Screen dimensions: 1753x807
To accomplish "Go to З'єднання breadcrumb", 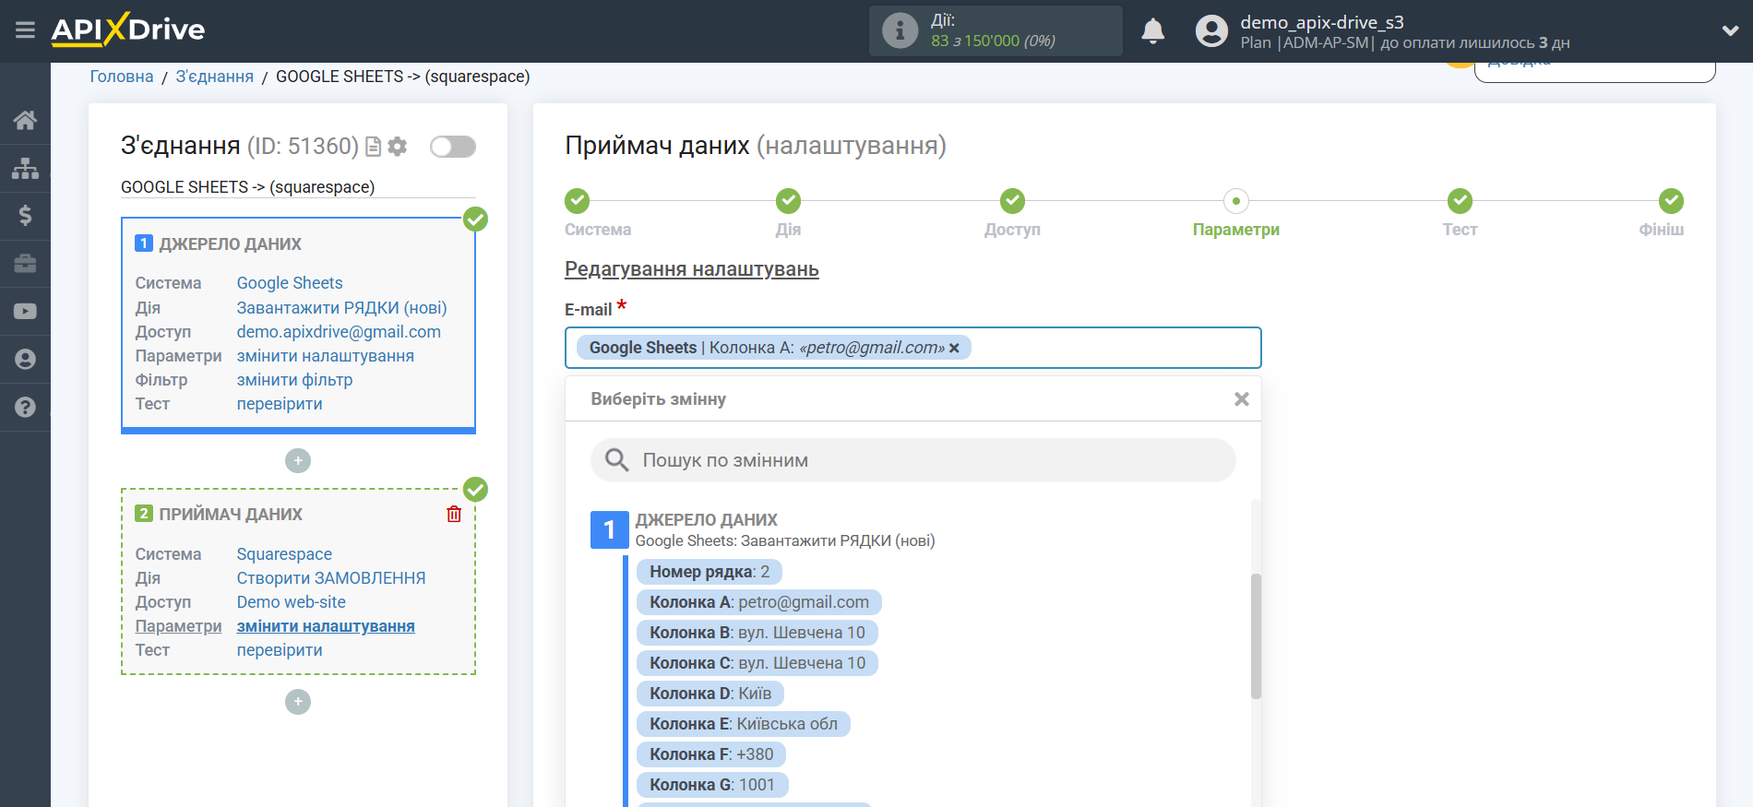I will (215, 77).
